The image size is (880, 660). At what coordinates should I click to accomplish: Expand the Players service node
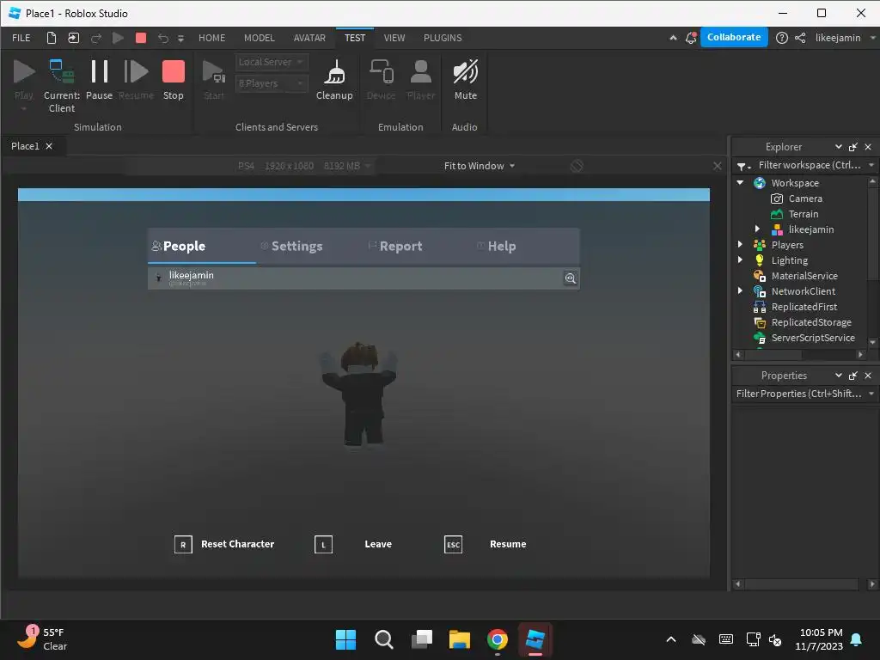tap(740, 245)
